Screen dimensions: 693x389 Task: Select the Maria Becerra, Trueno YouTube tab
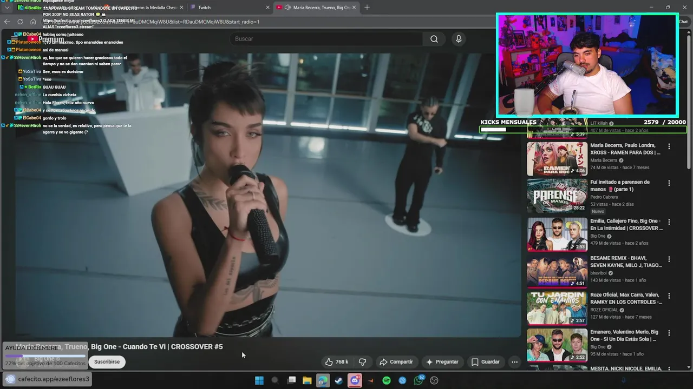pos(317,8)
